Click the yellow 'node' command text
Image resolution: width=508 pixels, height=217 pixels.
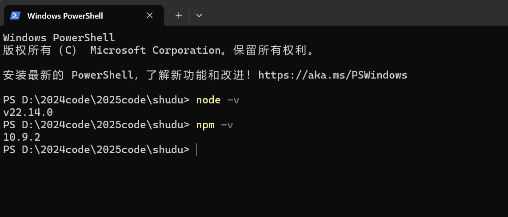208,100
